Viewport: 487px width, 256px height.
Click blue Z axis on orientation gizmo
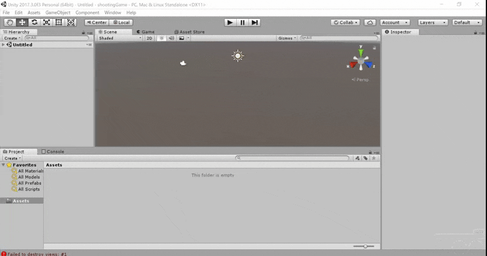[x=369, y=65]
